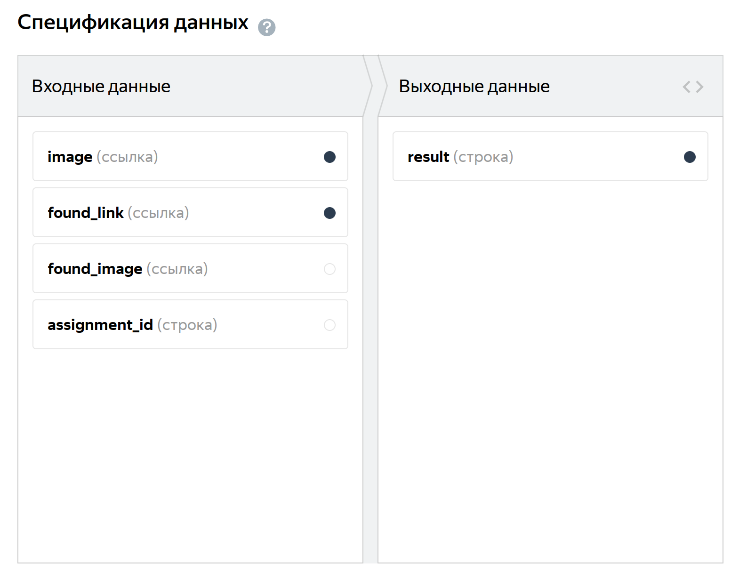
Task: Click the Входные данные panel header
Action: tap(101, 87)
